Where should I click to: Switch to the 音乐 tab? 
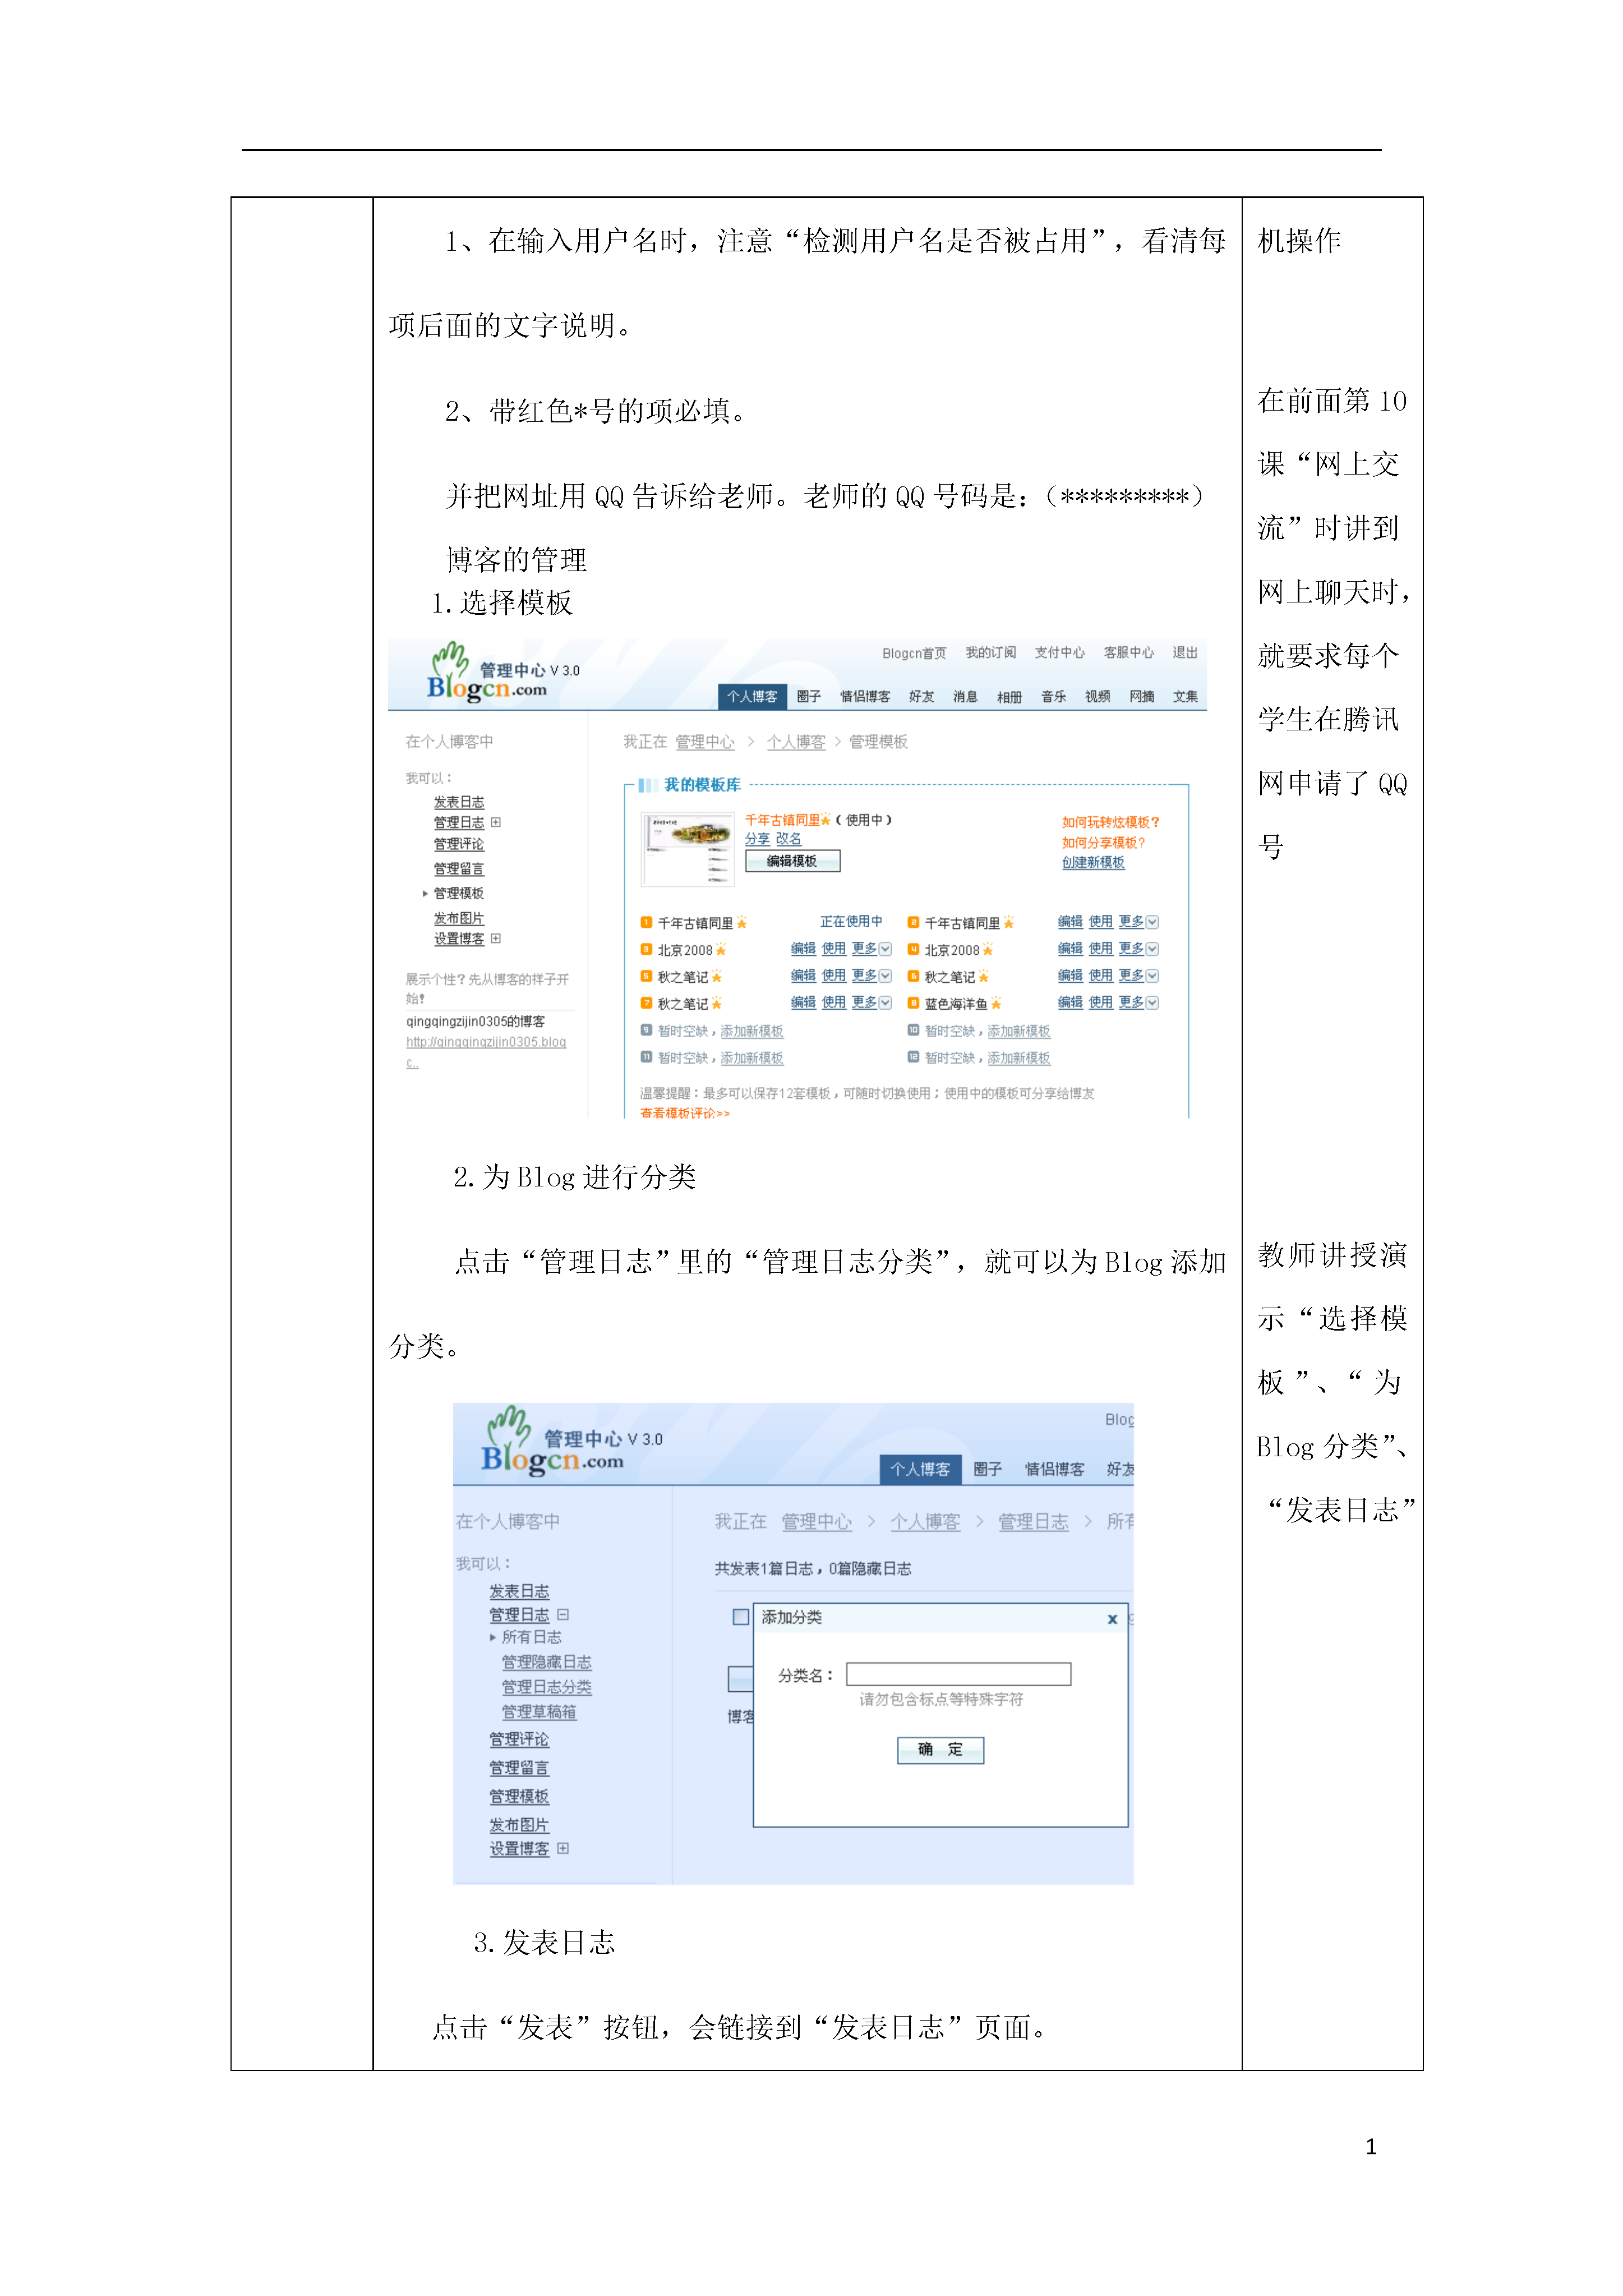[x=1053, y=697]
